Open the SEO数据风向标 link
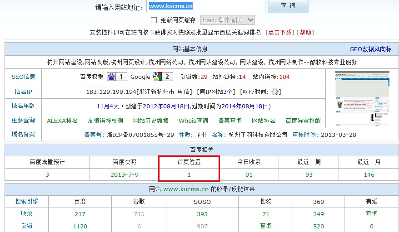The image size is (399, 232). 370,49
